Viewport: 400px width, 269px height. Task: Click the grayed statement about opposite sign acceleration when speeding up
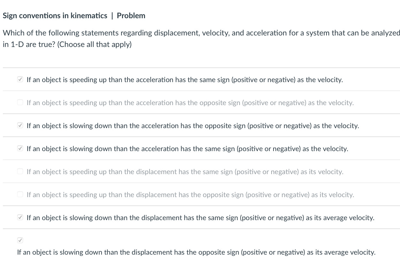tap(190, 103)
